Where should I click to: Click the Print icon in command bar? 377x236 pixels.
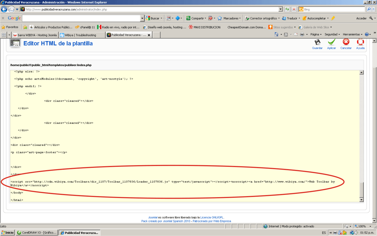(302, 34)
